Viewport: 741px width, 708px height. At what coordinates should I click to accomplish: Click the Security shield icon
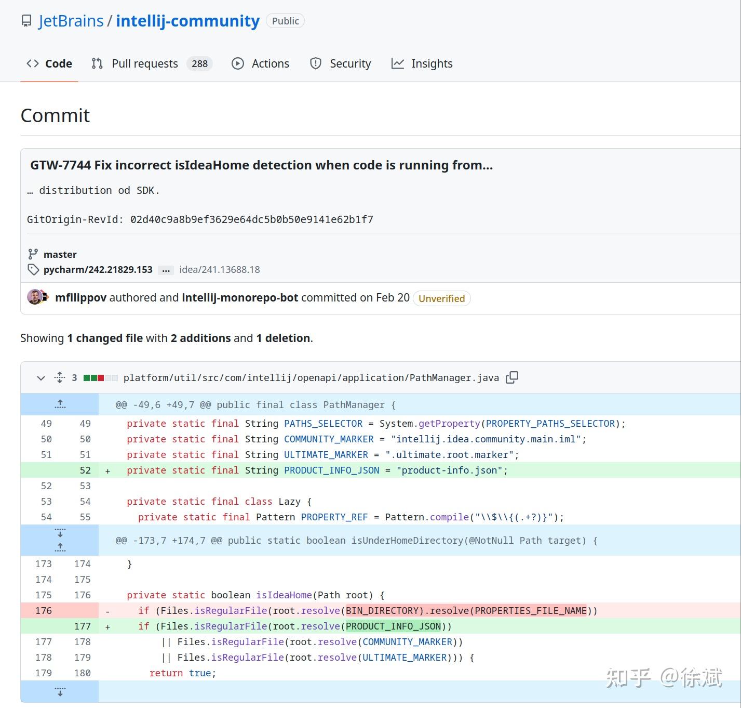click(x=316, y=63)
